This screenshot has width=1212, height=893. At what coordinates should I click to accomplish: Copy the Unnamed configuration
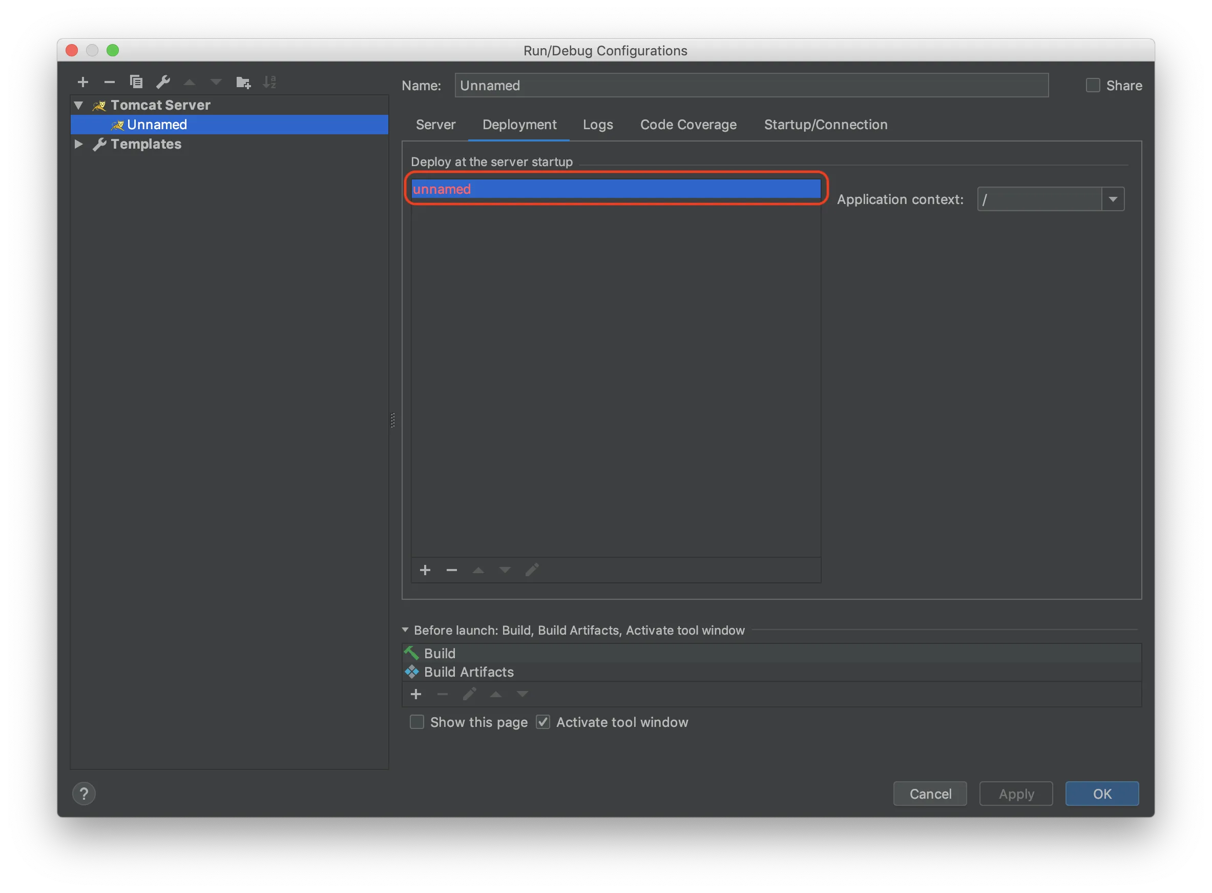tap(136, 82)
